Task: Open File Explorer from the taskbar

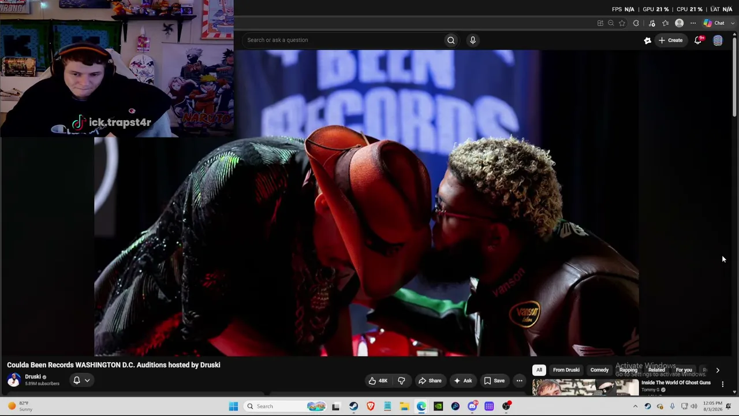Action: click(404, 406)
